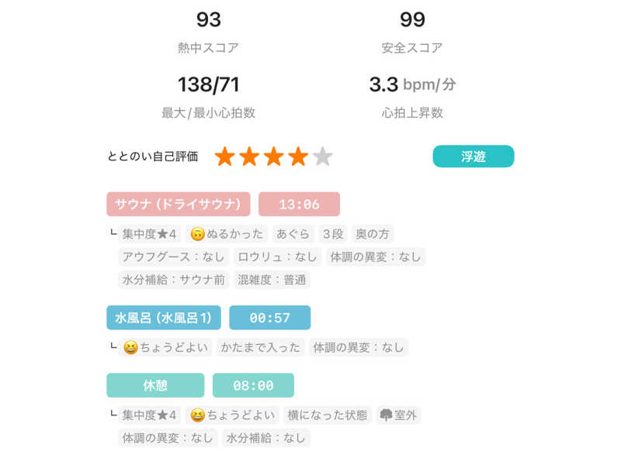Open the サウナ (ドライサウナ) section label
621x465 pixels.
tap(179, 205)
